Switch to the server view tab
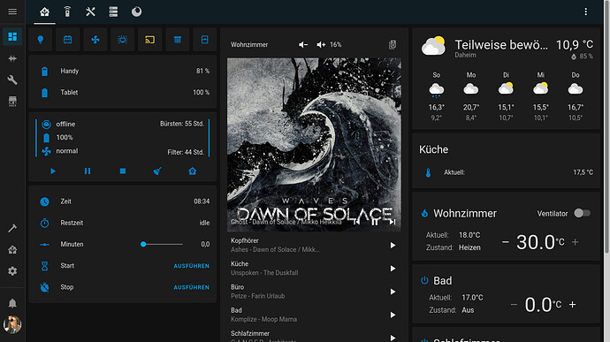This screenshot has height=342, width=610. [x=113, y=12]
